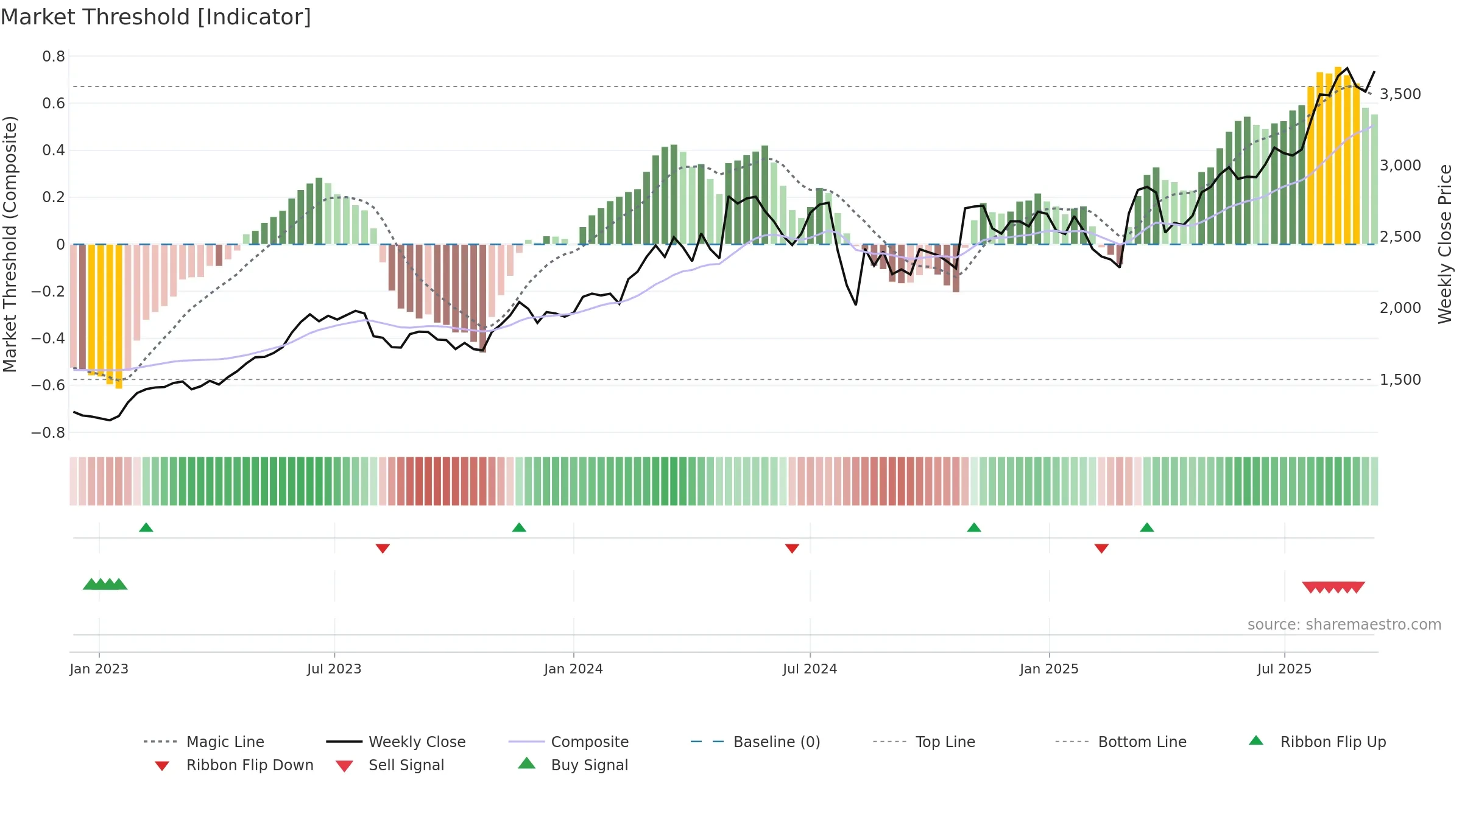Viewport: 1462px width, 822px height.
Task: Click the red Sell Signal legend triangle
Action: pyautogui.click(x=344, y=766)
